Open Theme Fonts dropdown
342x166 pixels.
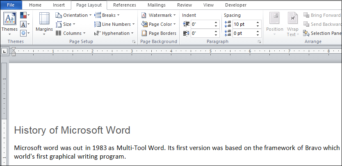[25, 24]
